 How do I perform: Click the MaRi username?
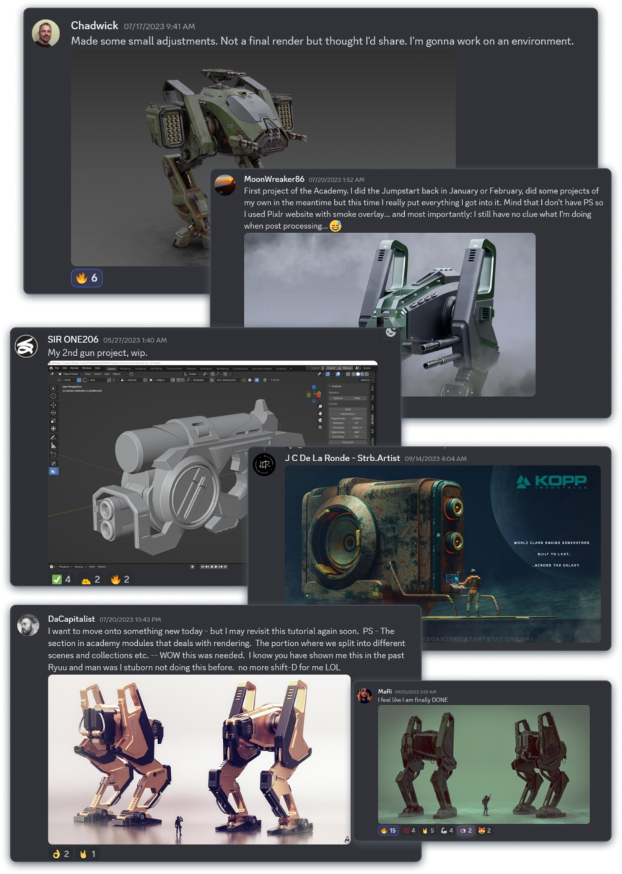[x=385, y=691]
